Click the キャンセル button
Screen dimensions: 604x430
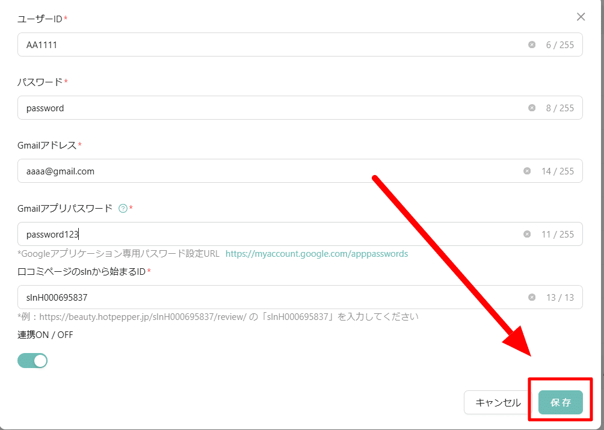498,402
